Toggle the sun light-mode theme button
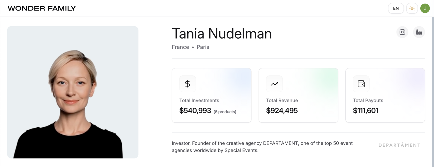 point(412,8)
